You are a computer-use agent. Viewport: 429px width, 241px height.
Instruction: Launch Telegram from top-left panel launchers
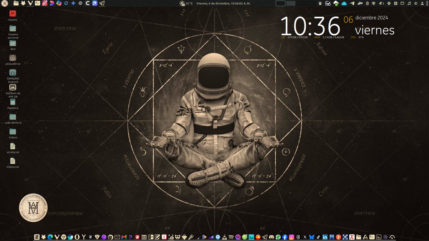102,3
